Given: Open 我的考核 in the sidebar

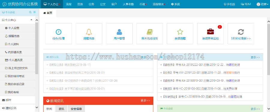Looking at the screenshot, I should tap(18, 92).
